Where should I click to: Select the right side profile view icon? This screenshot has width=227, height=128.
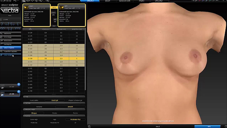[x=2, y=24]
